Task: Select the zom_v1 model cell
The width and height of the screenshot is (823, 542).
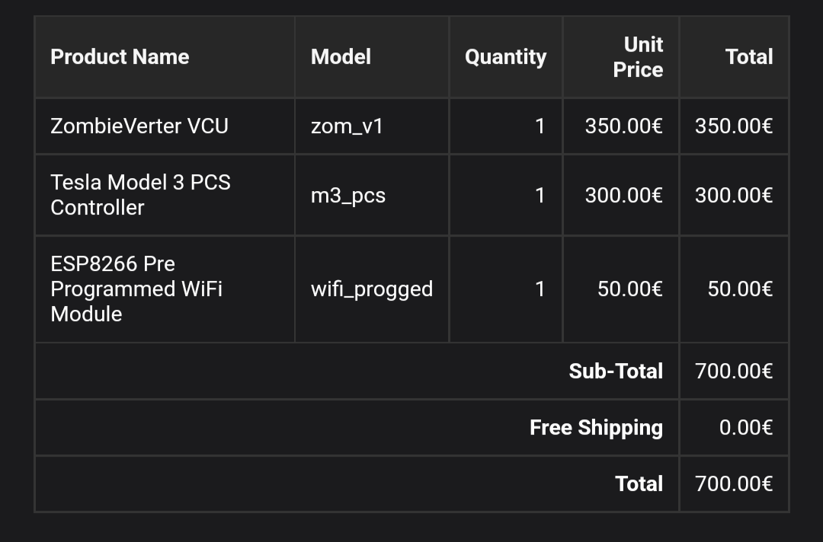Action: pyautogui.click(x=347, y=126)
